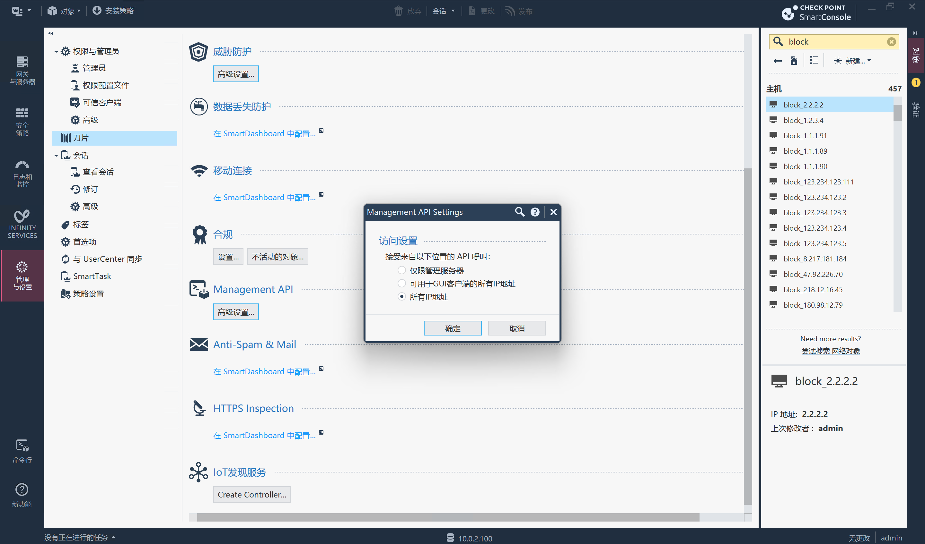Select 仅限管理服务器 radio option

coord(401,270)
